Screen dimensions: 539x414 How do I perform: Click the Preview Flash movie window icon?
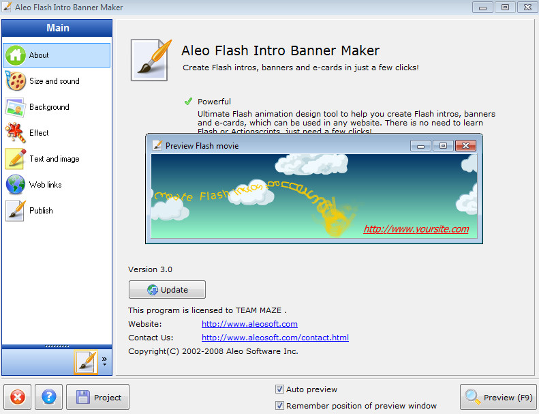tap(157, 145)
